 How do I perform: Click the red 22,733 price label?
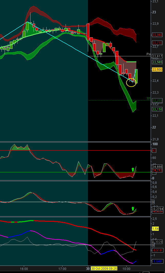click(x=157, y=43)
